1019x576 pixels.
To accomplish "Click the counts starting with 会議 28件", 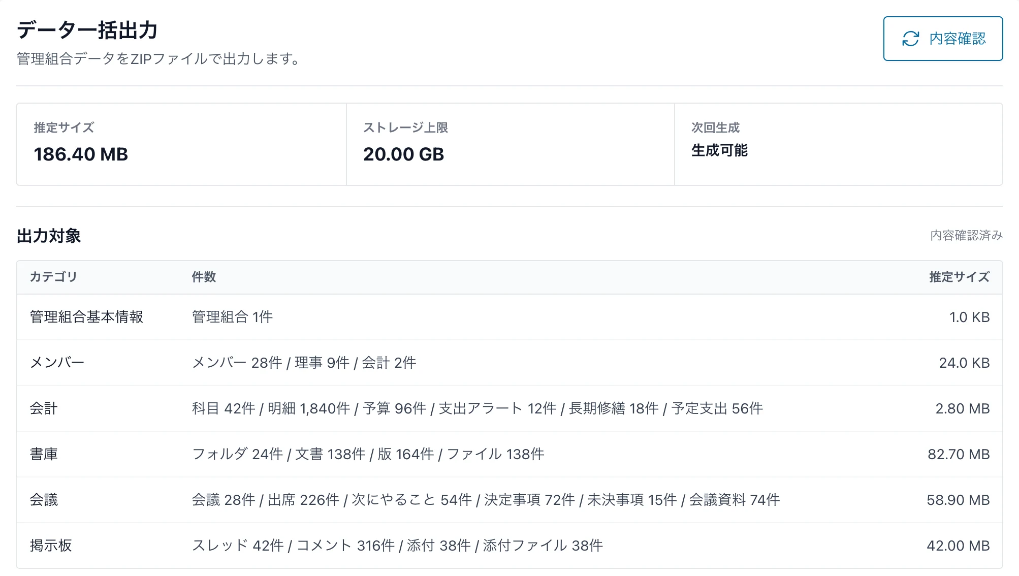I will (x=486, y=500).
